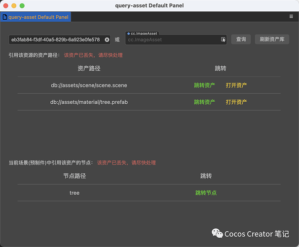This screenshot has height=247, width=299.
Task: Click 打开资产 for tree.prefab row
Action: coord(236,102)
